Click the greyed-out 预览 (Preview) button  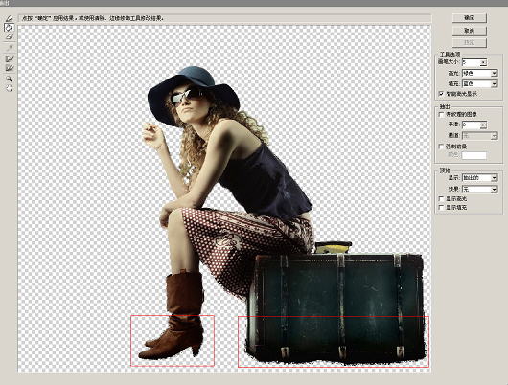click(x=469, y=43)
